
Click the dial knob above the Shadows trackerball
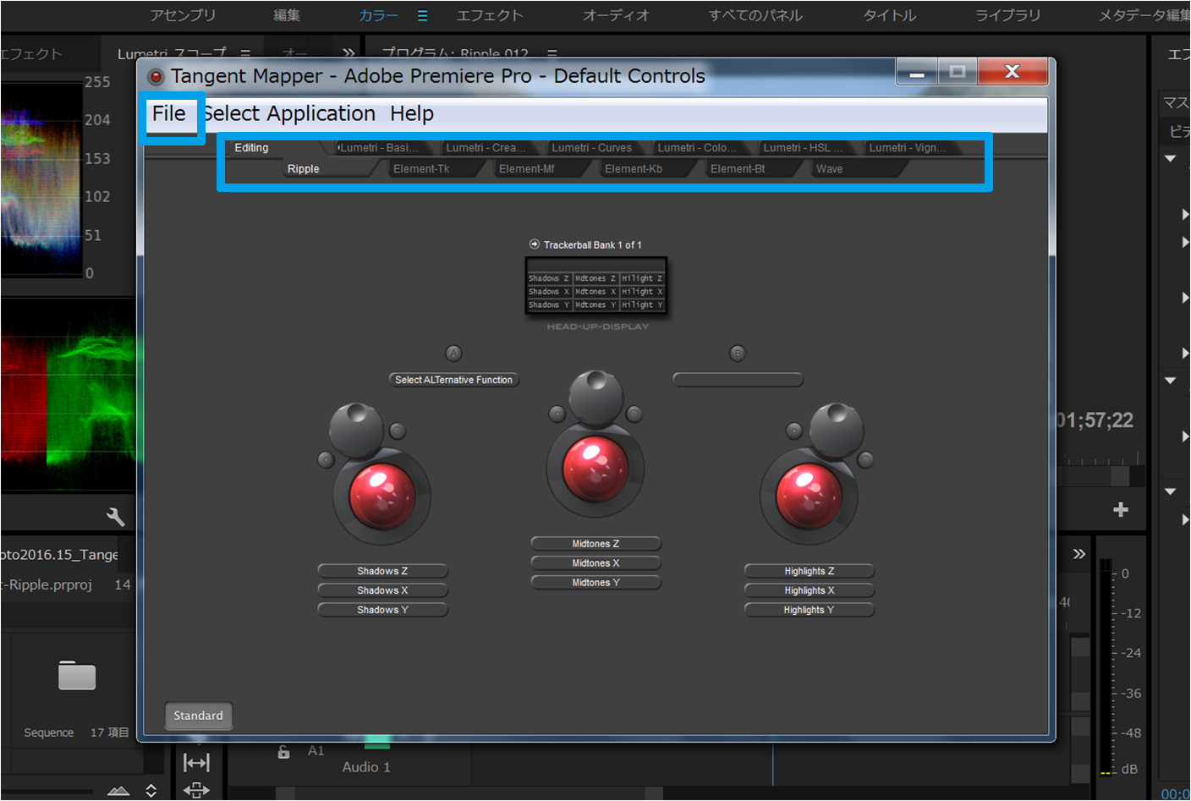click(x=355, y=430)
